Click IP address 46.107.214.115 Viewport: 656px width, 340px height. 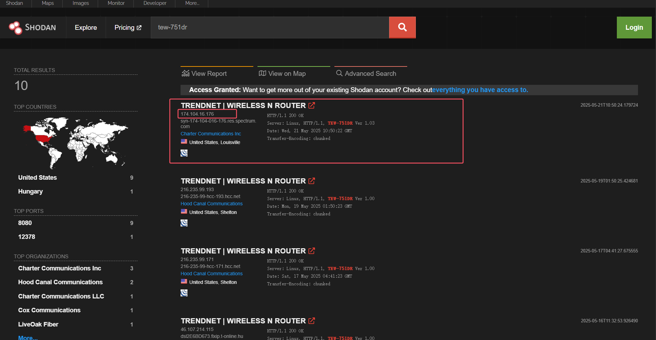pyautogui.click(x=197, y=329)
